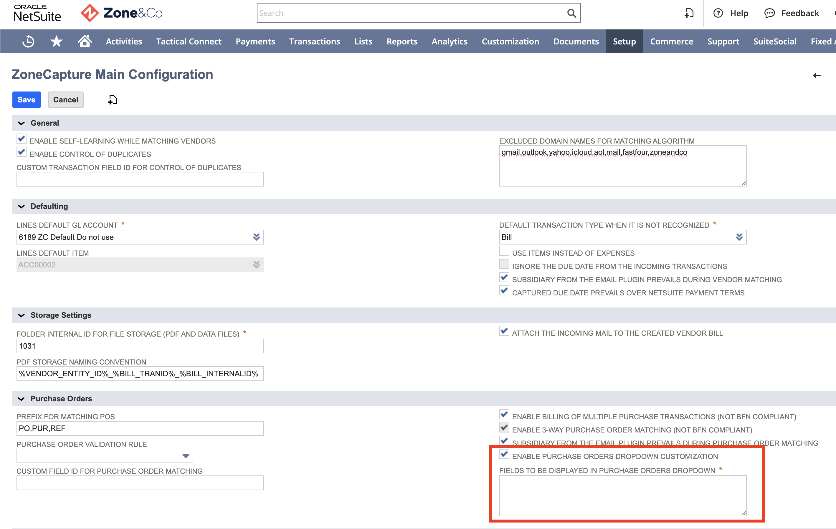836x529 pixels.
Task: Toggle Enable Control of Duplicates checkbox
Action: coord(22,152)
